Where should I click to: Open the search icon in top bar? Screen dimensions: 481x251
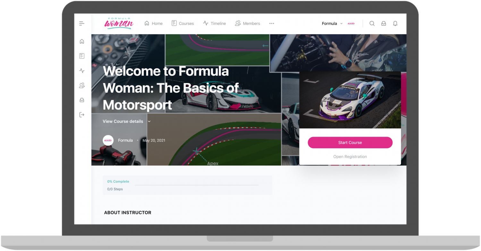[372, 23]
